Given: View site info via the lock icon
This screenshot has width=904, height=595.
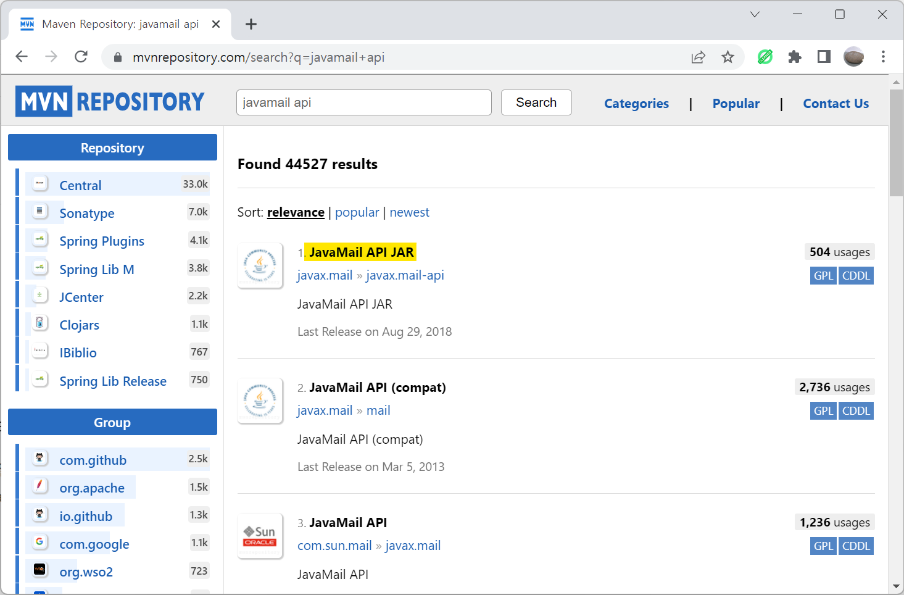Looking at the screenshot, I should [117, 57].
